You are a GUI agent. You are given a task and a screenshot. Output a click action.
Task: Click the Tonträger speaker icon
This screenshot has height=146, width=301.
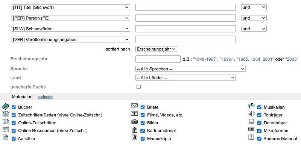click(x=251, y=114)
